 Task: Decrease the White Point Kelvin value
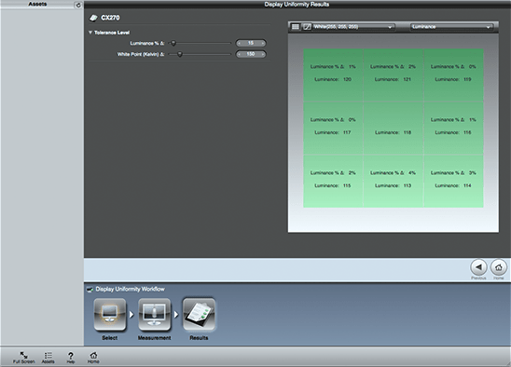coord(239,54)
